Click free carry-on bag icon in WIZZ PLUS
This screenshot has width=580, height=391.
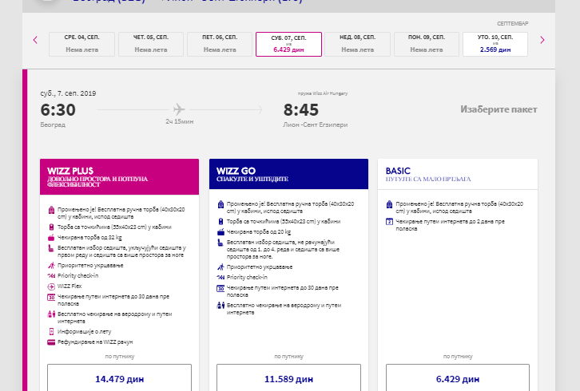point(51,210)
